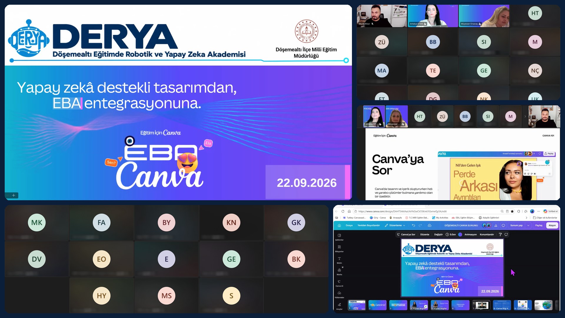The width and height of the screenshot is (565, 318).
Task: Open Yeniden Boyutlandır menu
Action: [x=368, y=226]
